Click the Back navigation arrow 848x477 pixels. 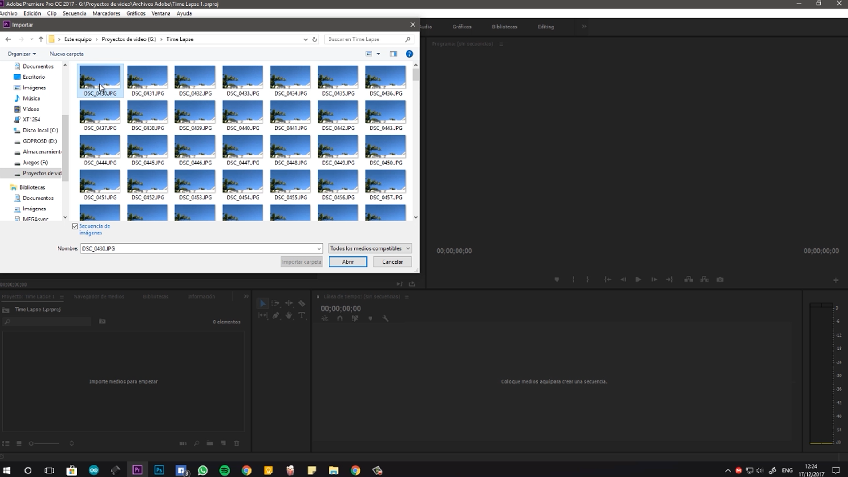(x=8, y=39)
